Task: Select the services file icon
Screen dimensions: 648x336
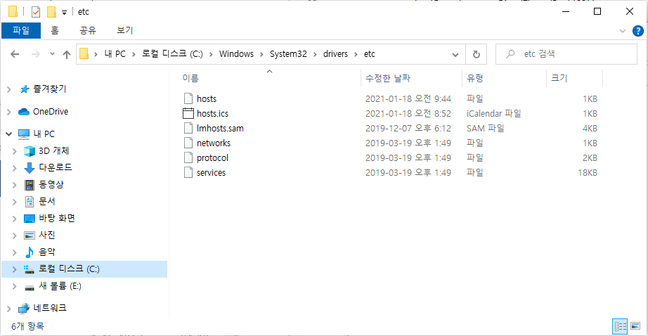Action: 188,172
